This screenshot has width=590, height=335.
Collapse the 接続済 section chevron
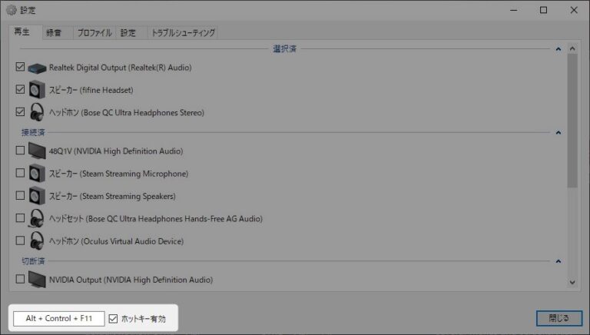pyautogui.click(x=559, y=133)
